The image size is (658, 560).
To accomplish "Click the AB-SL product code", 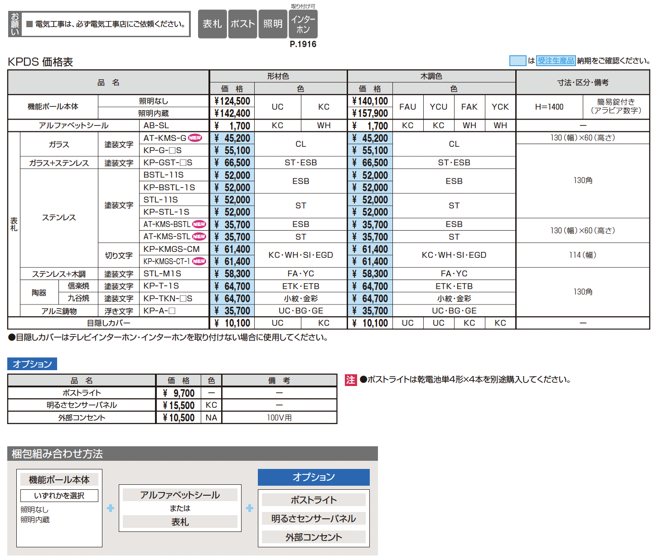I will click(x=156, y=126).
